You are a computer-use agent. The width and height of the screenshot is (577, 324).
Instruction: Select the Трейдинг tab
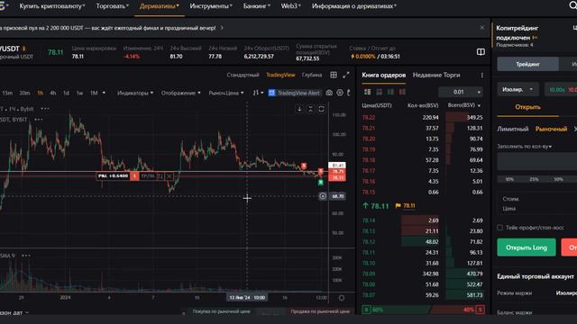coord(527,64)
